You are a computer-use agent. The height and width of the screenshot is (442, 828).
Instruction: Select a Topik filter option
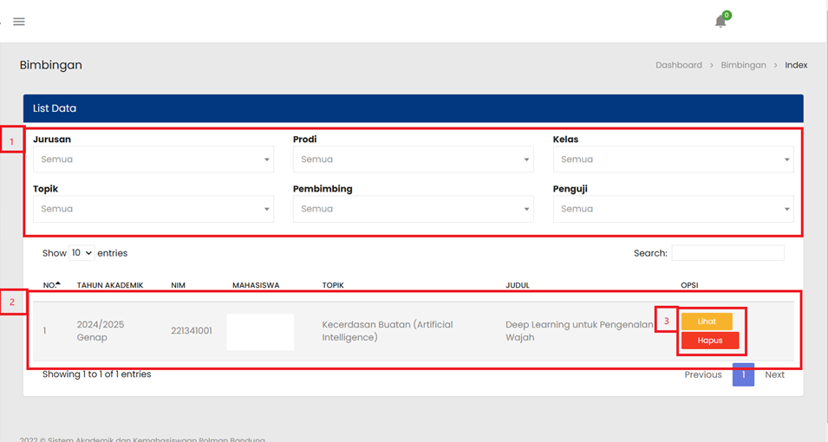(x=153, y=209)
